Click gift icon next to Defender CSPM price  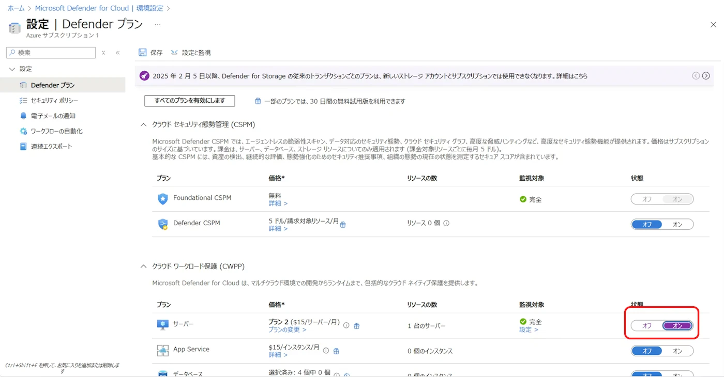pyautogui.click(x=343, y=224)
